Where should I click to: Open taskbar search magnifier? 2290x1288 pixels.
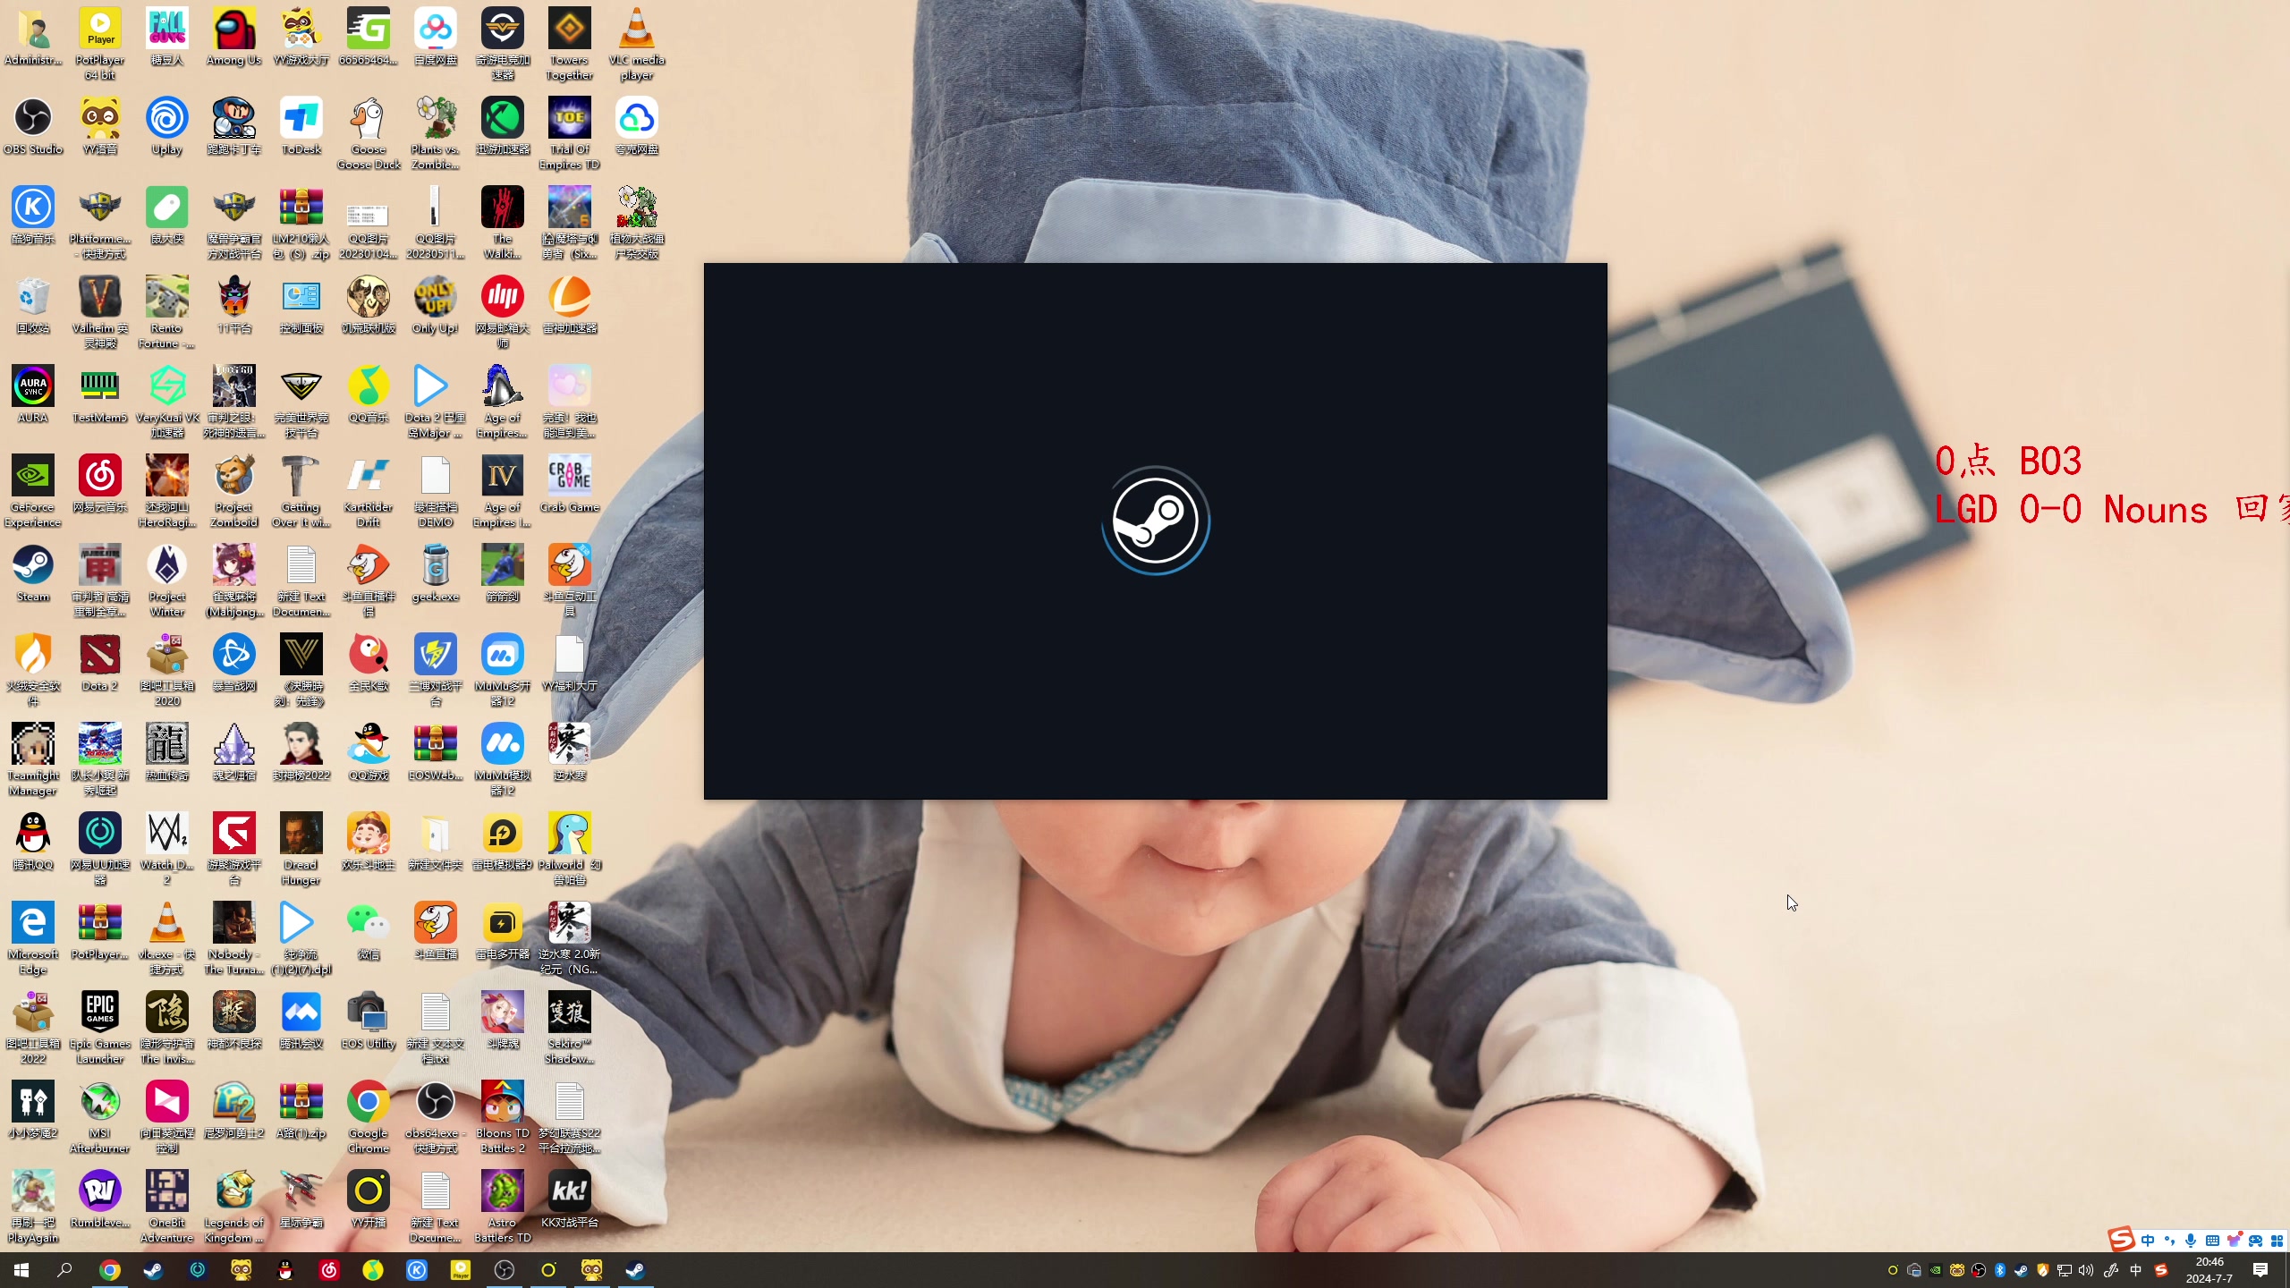pyautogui.click(x=64, y=1270)
